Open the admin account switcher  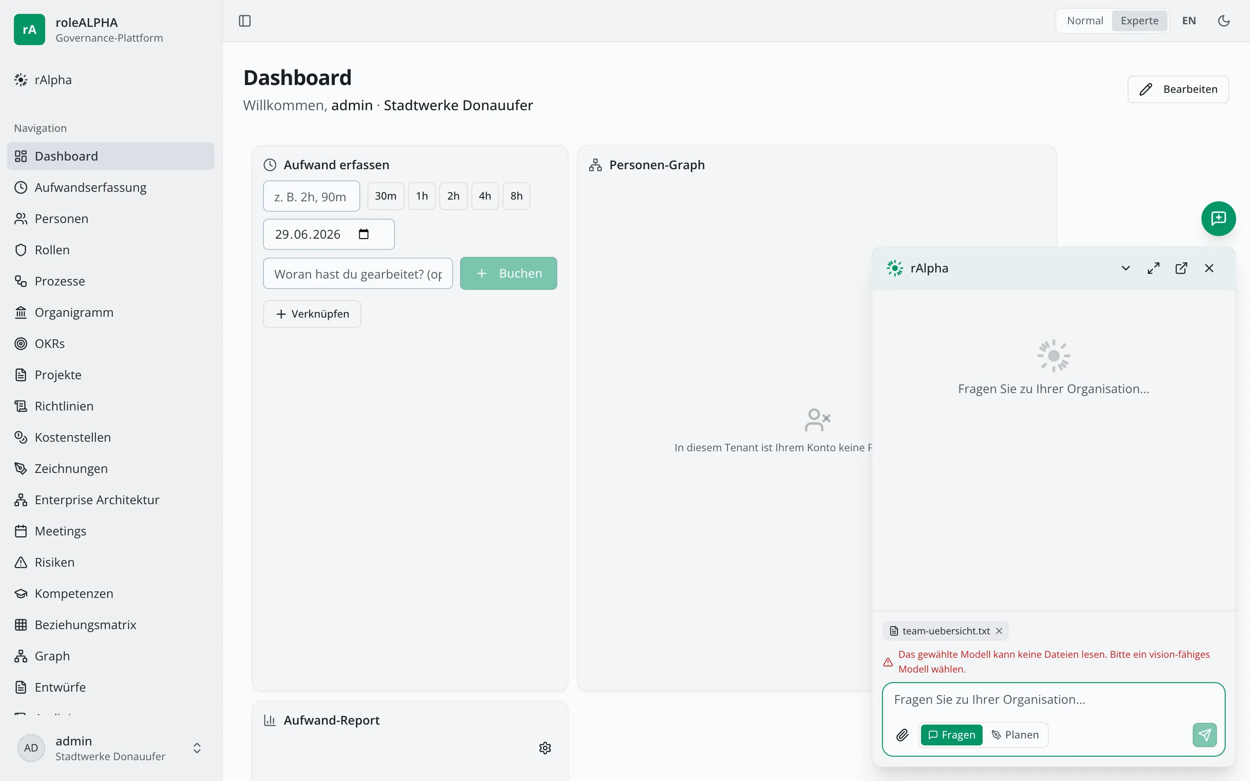click(111, 748)
